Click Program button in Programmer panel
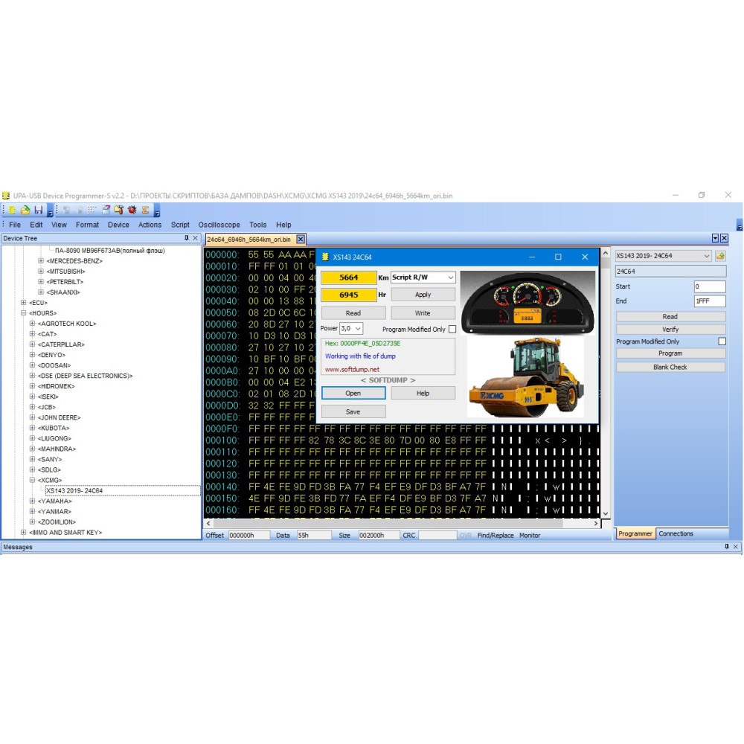Image resolution: width=744 pixels, height=744 pixels. point(670,353)
